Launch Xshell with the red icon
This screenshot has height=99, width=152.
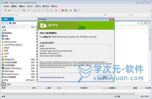click(62, 10)
